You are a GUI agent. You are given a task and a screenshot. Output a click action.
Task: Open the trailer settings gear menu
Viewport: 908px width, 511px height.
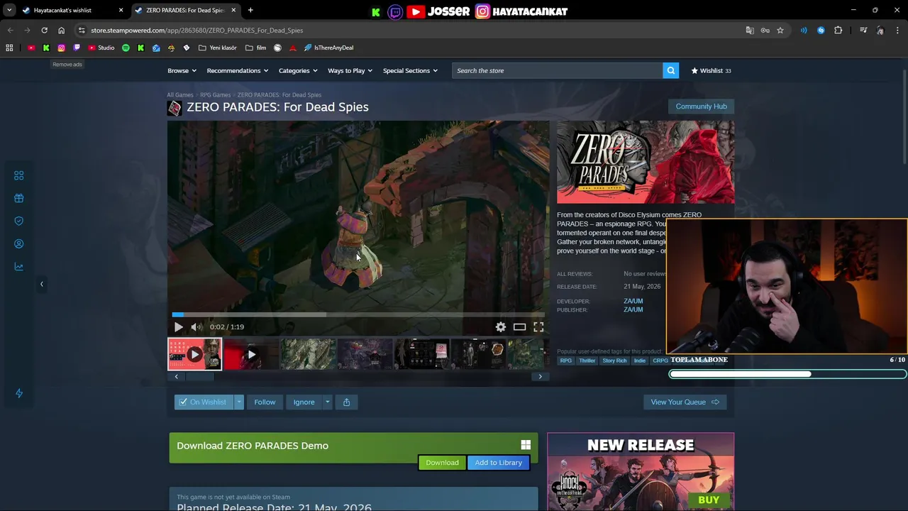(x=501, y=327)
